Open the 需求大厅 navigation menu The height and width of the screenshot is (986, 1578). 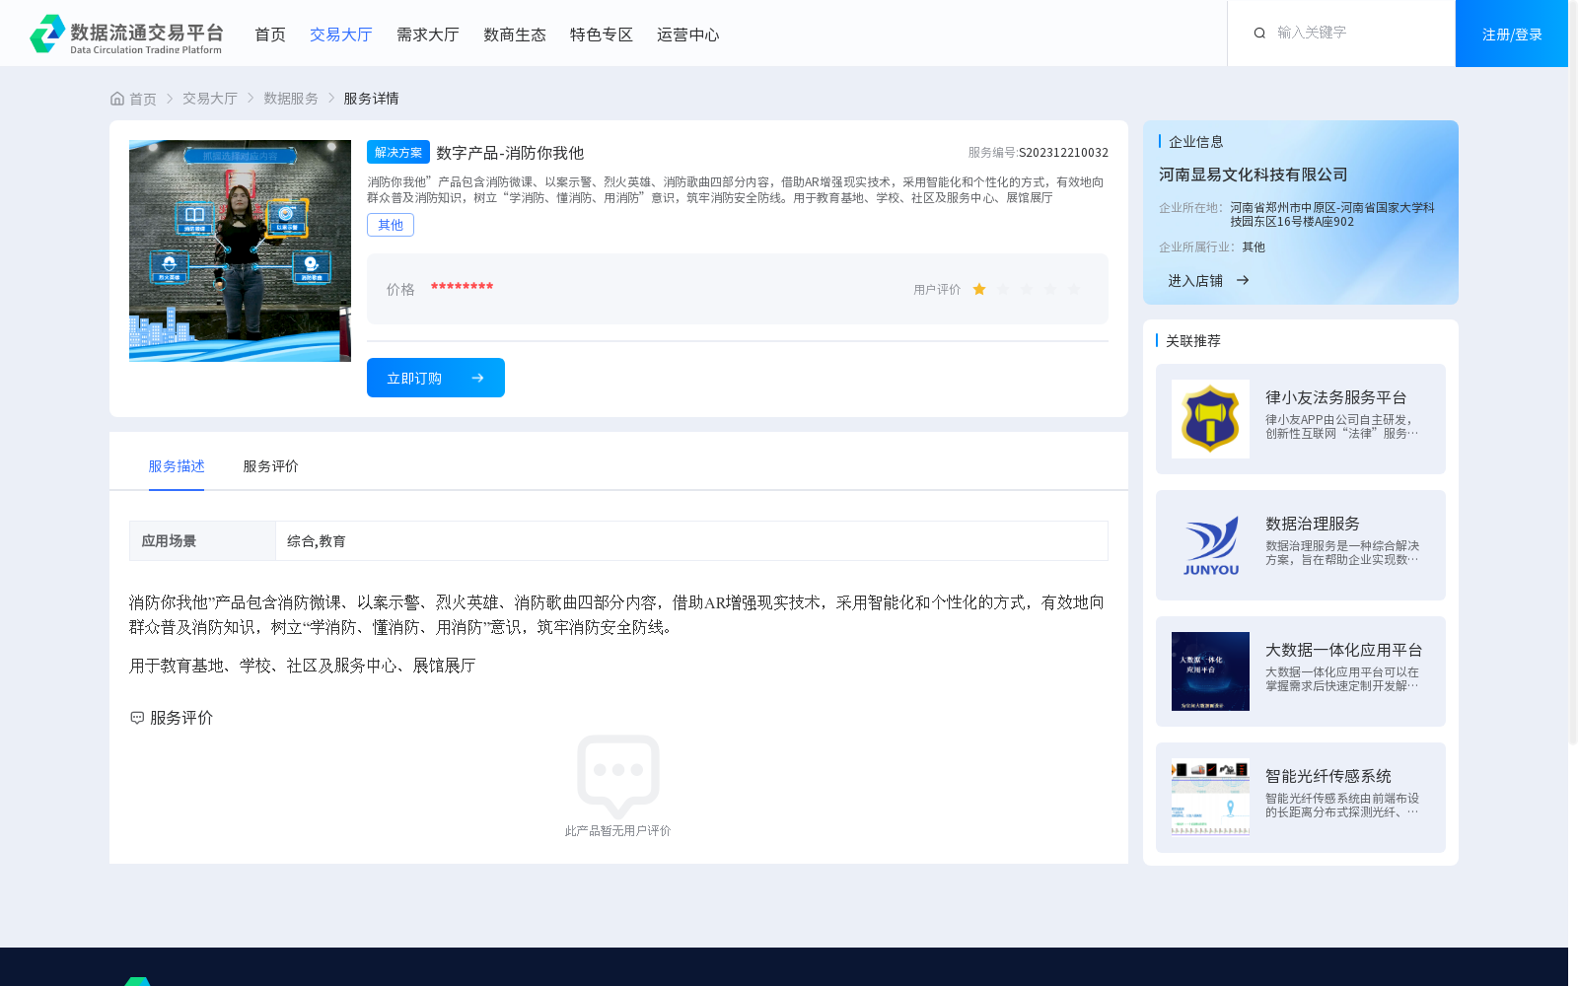(428, 35)
